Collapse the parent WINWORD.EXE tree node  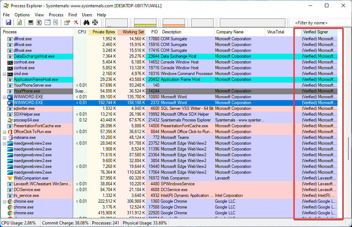pyautogui.click(x=4, y=97)
